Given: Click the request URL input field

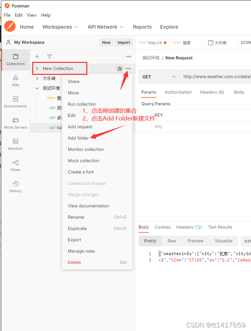Looking at the screenshot, I should click(215, 77).
